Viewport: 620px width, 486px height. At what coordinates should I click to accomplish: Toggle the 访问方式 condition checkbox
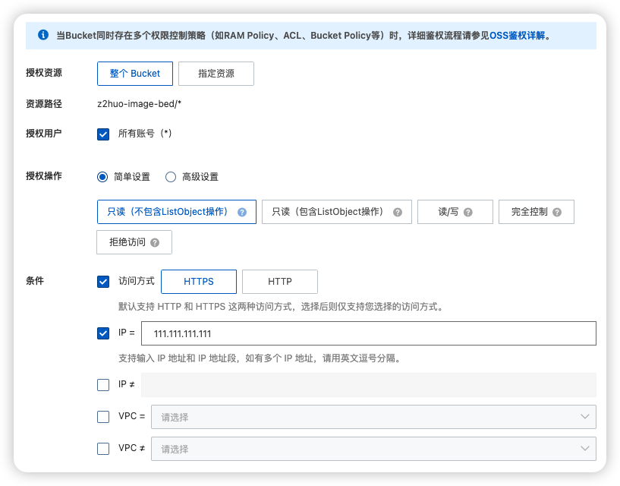tap(103, 282)
